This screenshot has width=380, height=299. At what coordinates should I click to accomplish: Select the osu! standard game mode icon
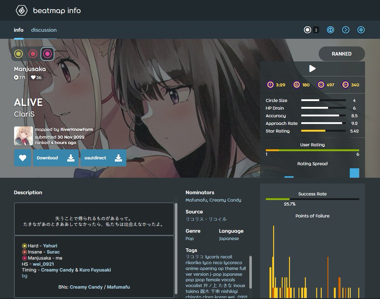click(x=307, y=30)
